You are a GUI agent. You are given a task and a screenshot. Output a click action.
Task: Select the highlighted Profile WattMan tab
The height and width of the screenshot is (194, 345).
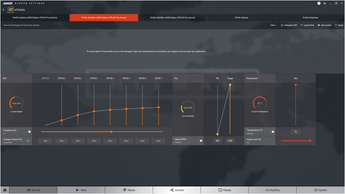pyautogui.click(x=104, y=17)
